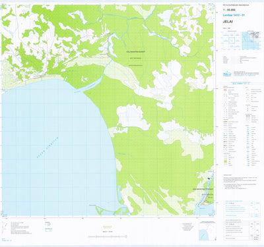Image resolution: width=264 pixels, height=247 pixels.
Task: Click the blue Bakosurtanal logo
Action: (x=227, y=74)
